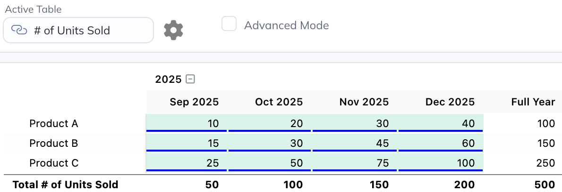Click the Full Year column header
562x192 pixels.
click(x=533, y=102)
